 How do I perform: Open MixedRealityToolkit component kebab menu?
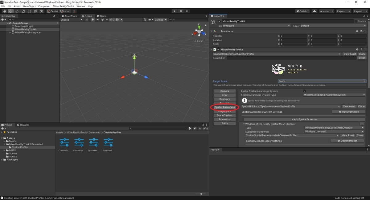click(x=365, y=50)
